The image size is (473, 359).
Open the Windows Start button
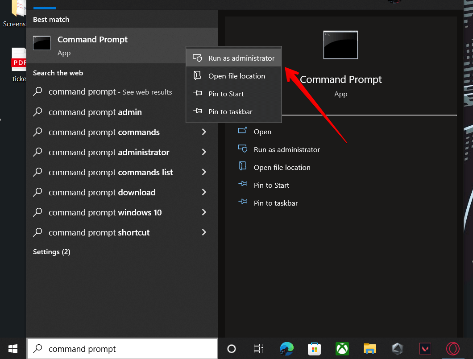[13, 349]
